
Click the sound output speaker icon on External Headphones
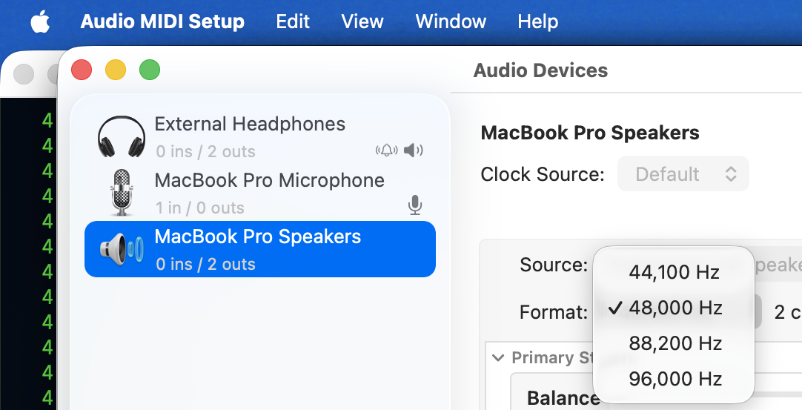413,151
